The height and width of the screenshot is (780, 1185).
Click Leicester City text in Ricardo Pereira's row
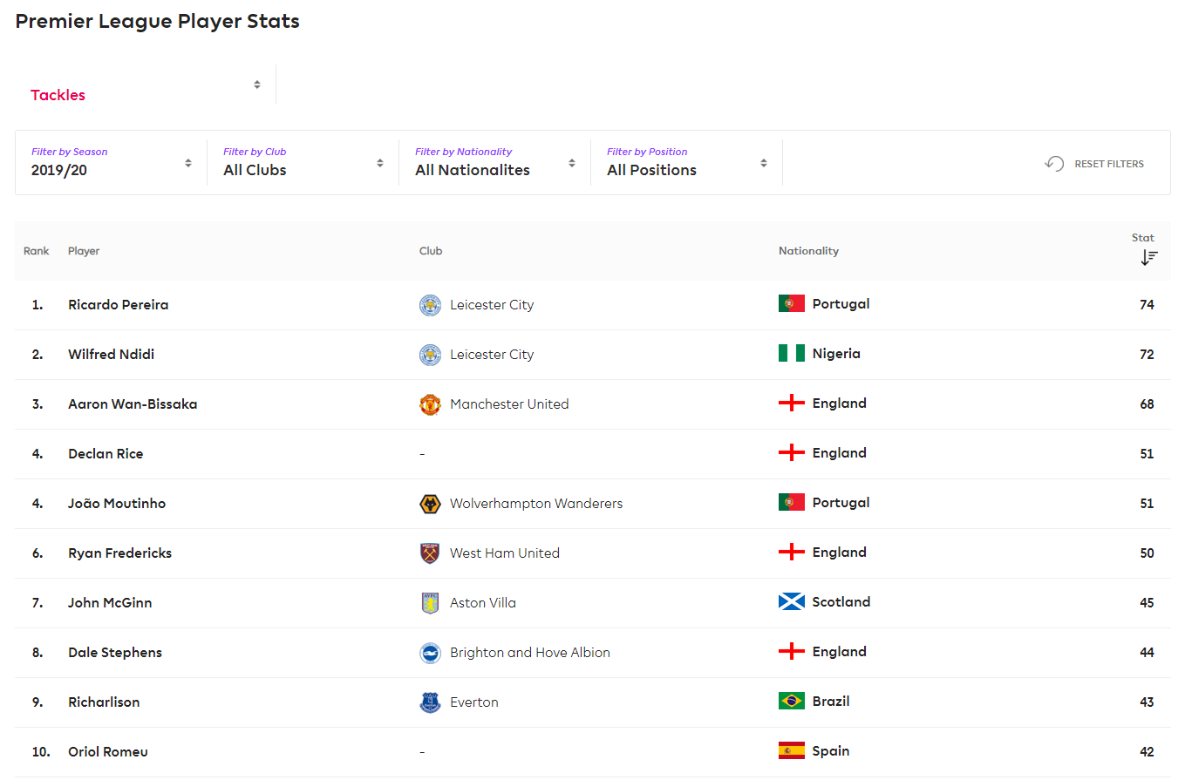[492, 305]
